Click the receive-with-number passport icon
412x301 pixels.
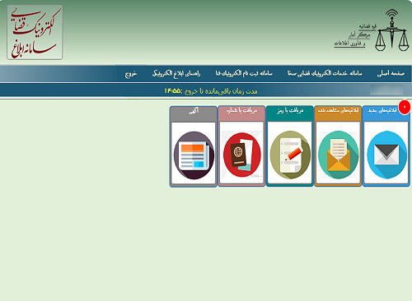click(x=242, y=155)
